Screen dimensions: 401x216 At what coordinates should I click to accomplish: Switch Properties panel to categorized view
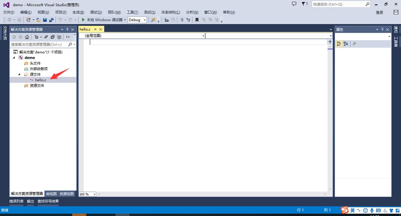tap(339, 44)
